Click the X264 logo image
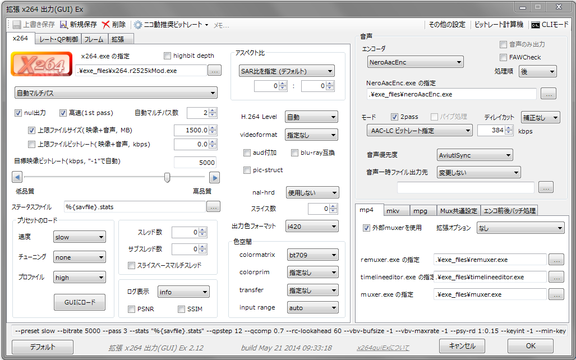This screenshot has height=360, width=576. [x=42, y=64]
